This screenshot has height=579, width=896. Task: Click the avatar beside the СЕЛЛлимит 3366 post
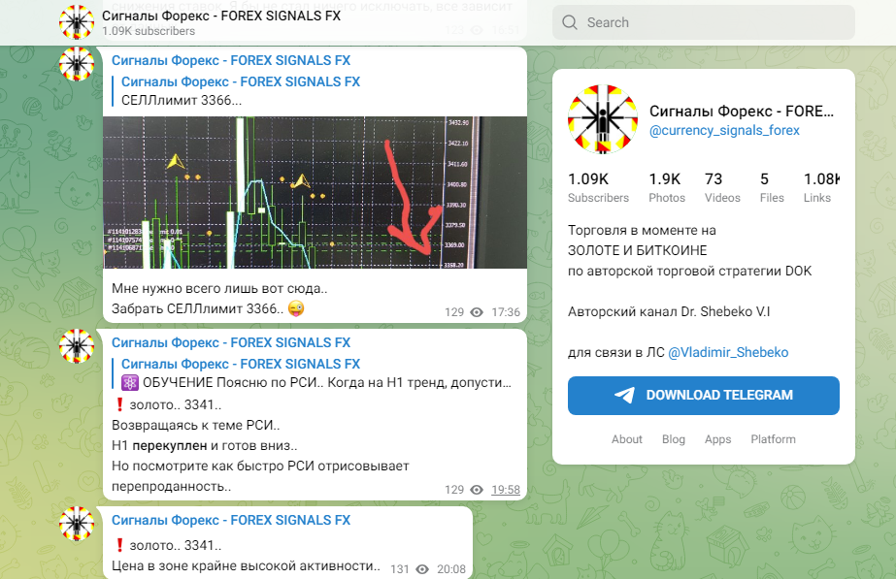click(77, 64)
